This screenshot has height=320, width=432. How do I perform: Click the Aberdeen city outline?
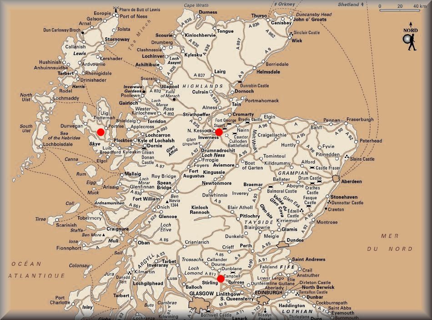point(336,178)
